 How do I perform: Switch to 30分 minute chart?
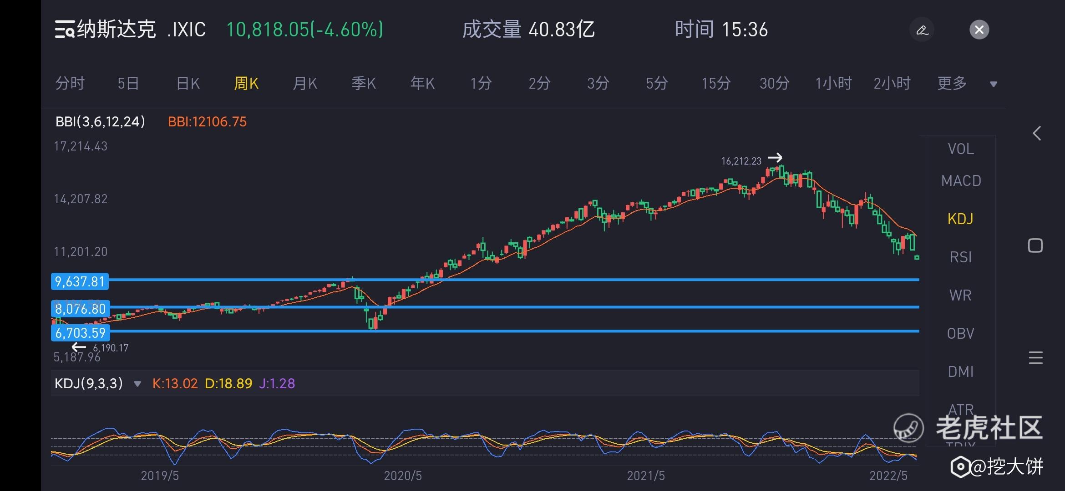(x=774, y=84)
